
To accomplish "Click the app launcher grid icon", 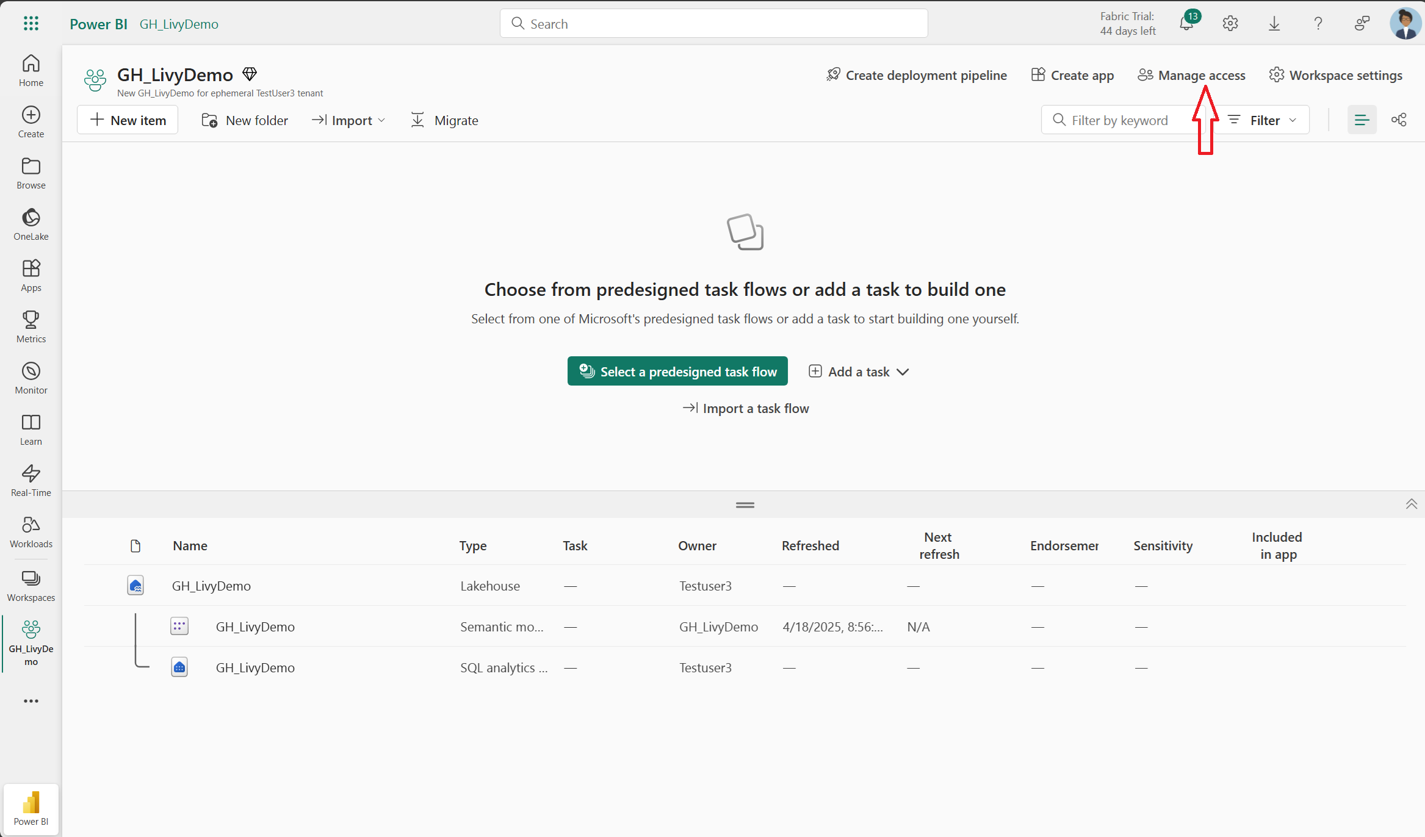I will click(31, 24).
